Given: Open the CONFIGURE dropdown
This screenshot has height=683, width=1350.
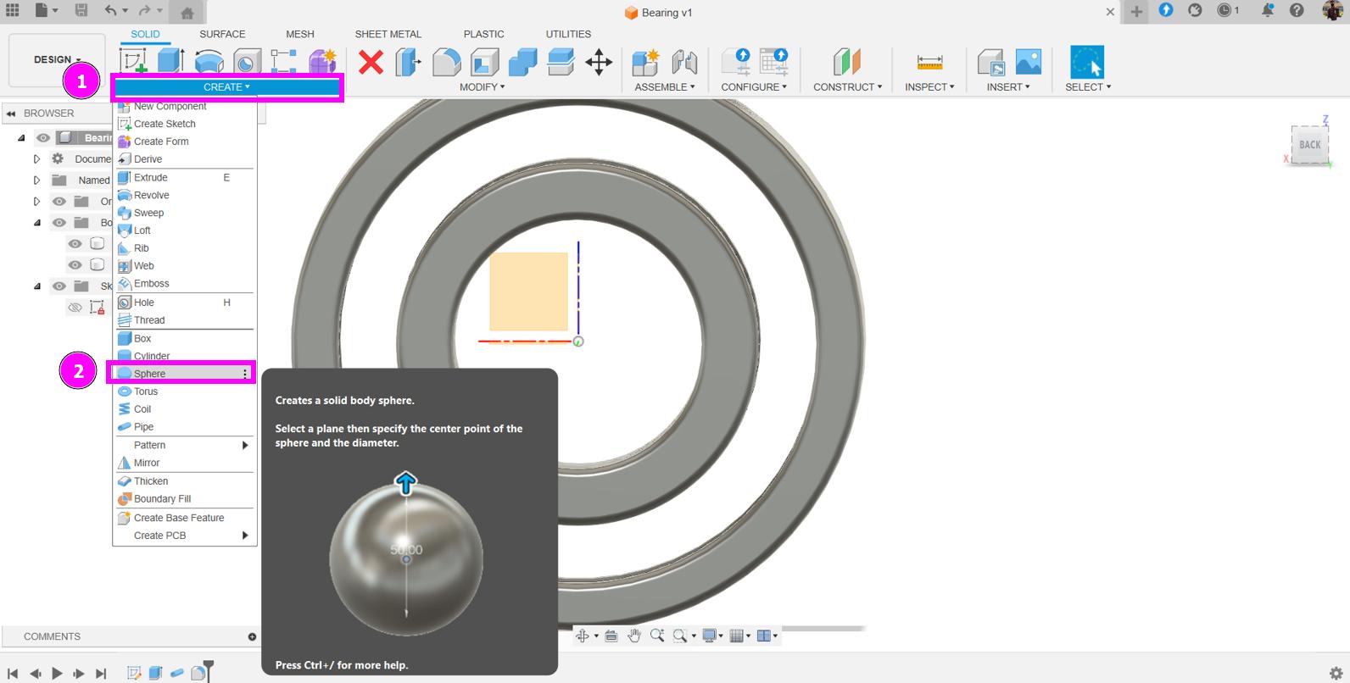Looking at the screenshot, I should (x=754, y=86).
